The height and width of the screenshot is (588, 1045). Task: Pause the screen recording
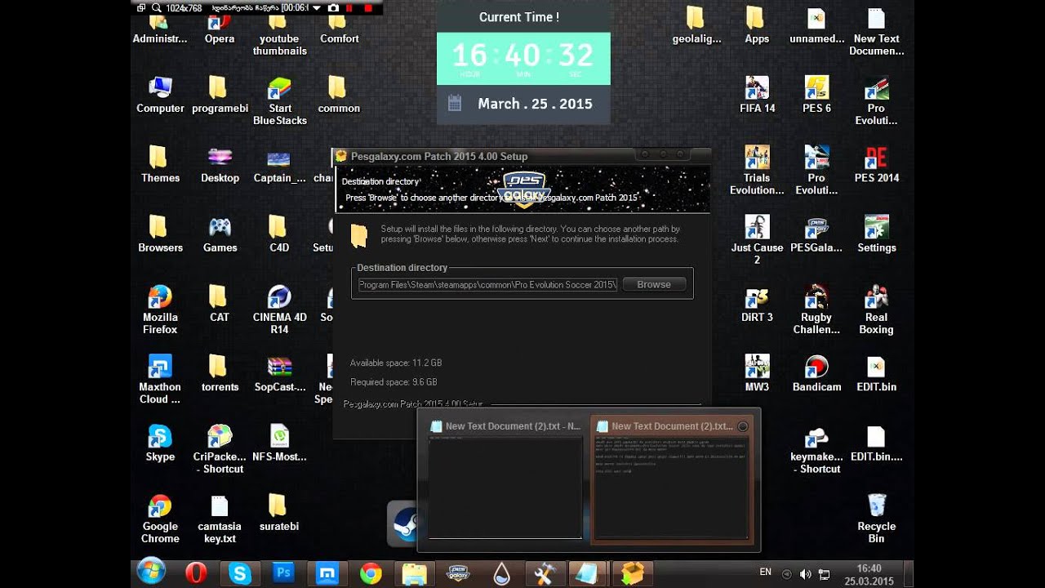point(351,7)
